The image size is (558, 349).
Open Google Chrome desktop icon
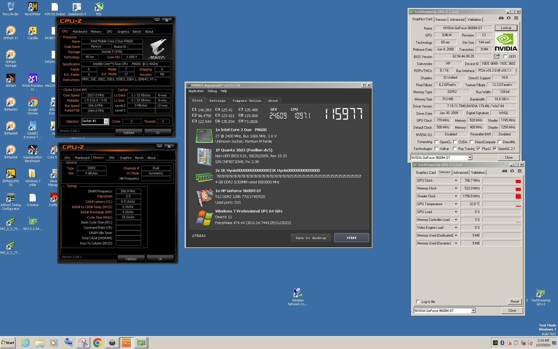[33, 106]
